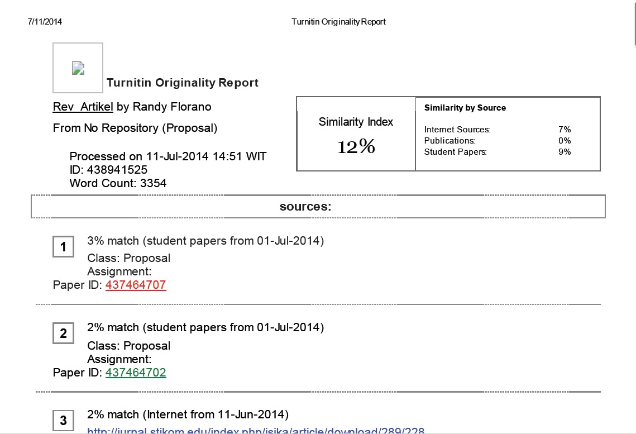The image size is (636, 434).
Task: Open the Rev_Artikel document link
Action: pos(83,107)
